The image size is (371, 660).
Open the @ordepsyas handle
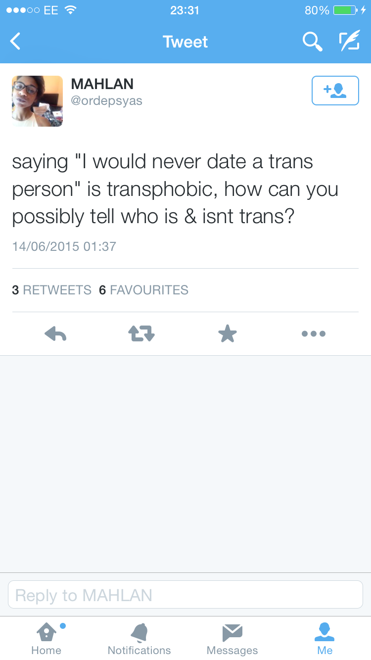[106, 101]
